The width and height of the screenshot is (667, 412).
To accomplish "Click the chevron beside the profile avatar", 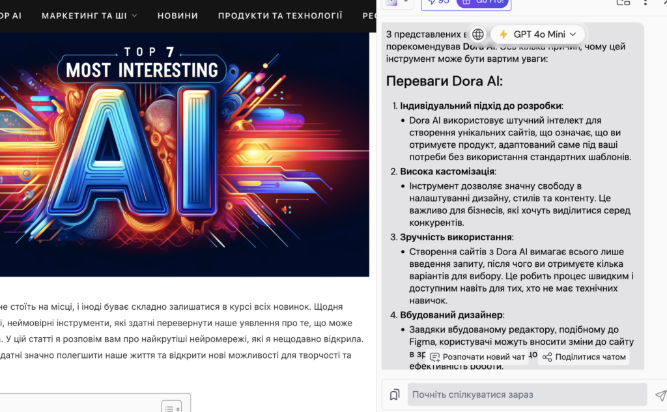I will (406, 2).
